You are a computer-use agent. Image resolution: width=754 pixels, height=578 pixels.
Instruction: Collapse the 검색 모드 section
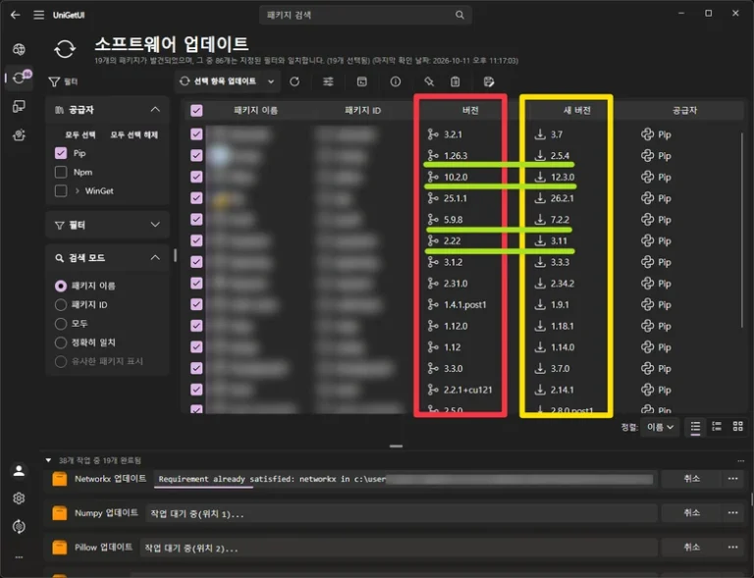point(155,258)
